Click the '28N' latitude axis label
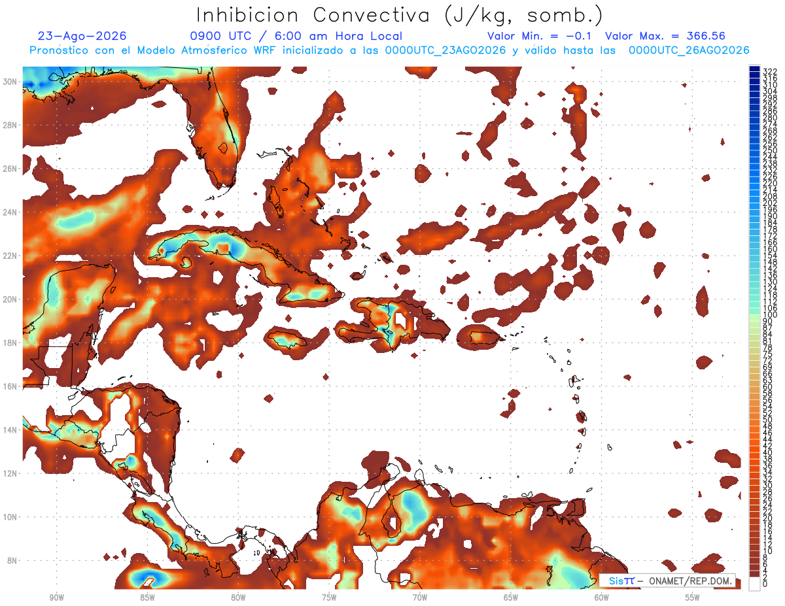The width and height of the screenshot is (785, 606). pos(10,125)
